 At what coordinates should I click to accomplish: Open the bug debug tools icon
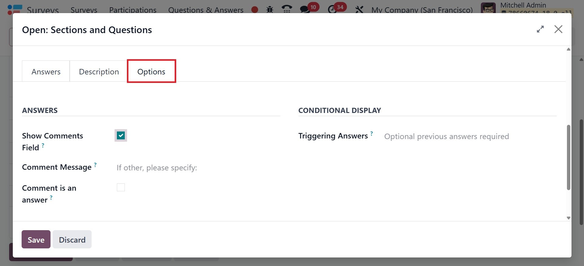pyautogui.click(x=270, y=10)
